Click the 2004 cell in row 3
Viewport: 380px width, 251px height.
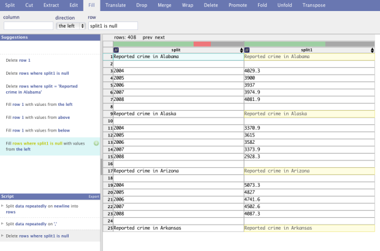pyautogui.click(x=178, y=71)
